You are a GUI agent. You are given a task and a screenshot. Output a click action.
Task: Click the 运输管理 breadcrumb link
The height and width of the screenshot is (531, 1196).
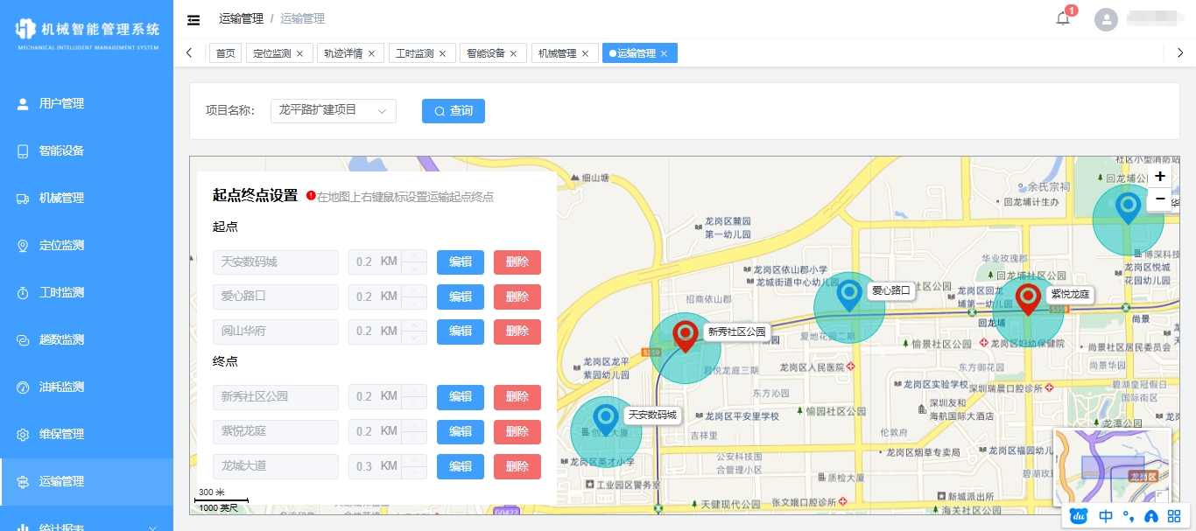tap(240, 18)
